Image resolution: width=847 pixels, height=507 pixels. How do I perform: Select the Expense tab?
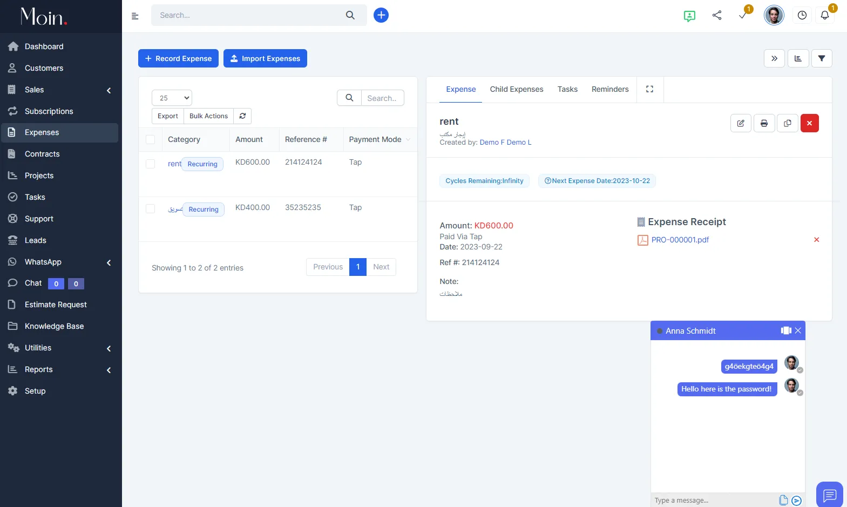pos(461,89)
